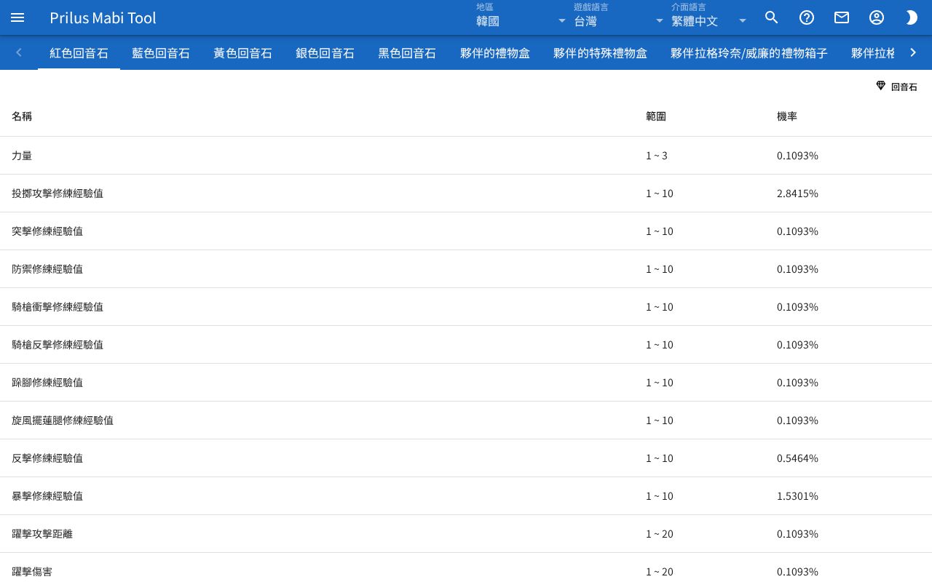Select the 躍擊攻擊距離 row

tap(466, 534)
